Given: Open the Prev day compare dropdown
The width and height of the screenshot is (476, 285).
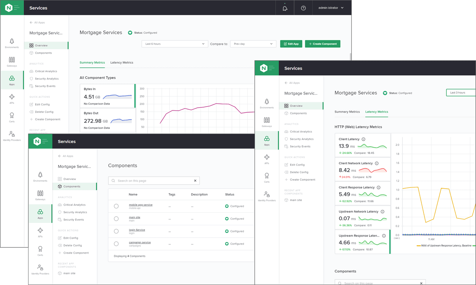Looking at the screenshot, I should click(253, 44).
